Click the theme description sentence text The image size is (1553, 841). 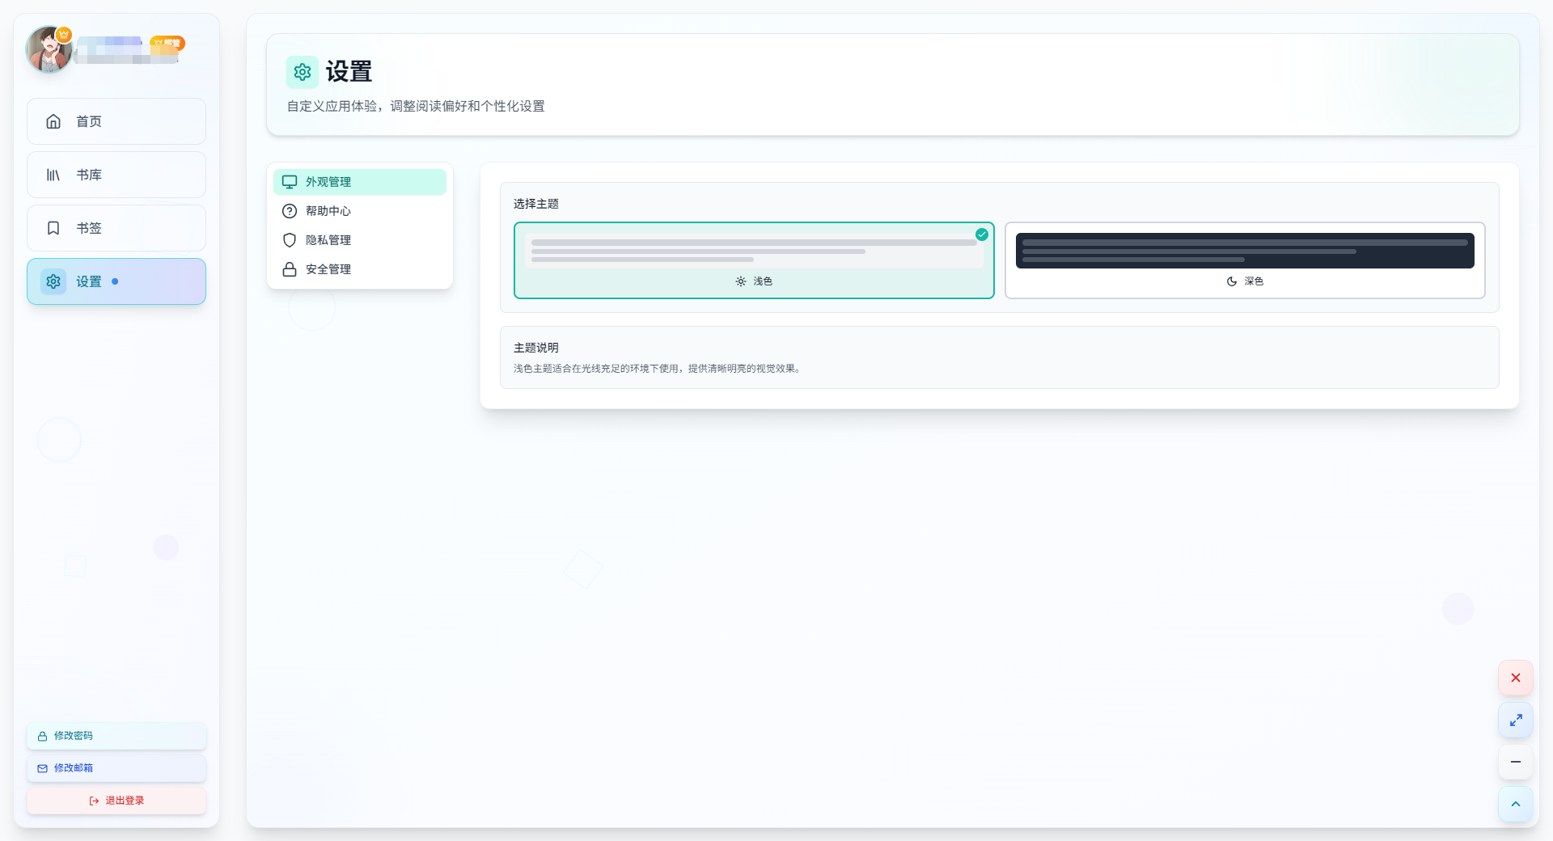pyautogui.click(x=658, y=369)
